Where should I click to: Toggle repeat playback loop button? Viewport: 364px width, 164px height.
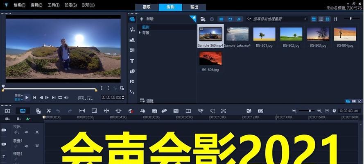point(60,98)
